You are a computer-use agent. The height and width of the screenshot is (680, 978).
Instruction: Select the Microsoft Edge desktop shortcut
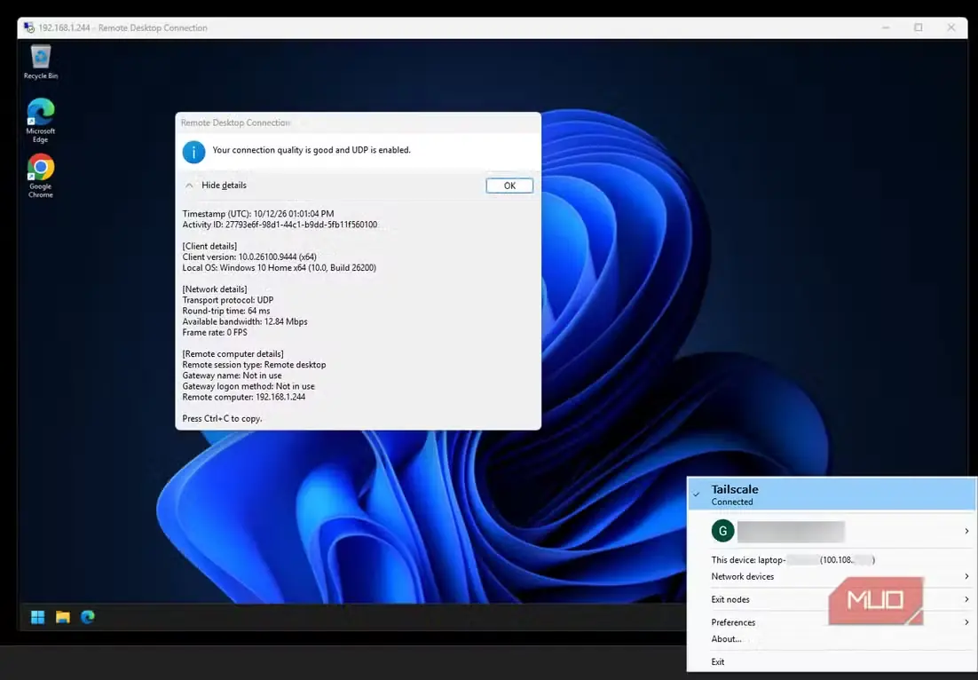click(41, 121)
